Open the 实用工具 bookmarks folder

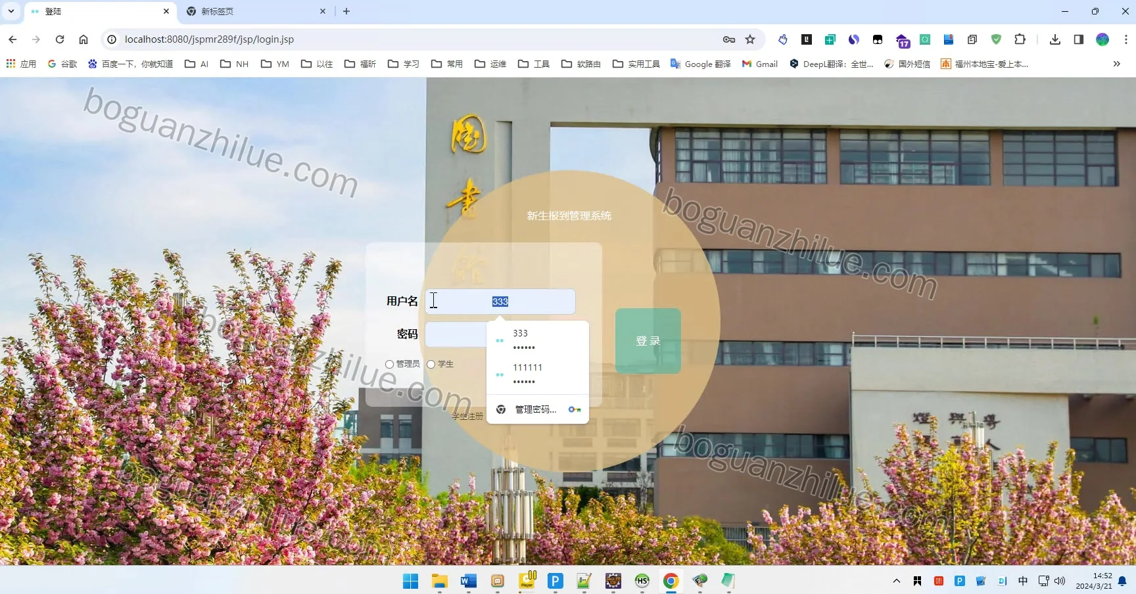[636, 64]
